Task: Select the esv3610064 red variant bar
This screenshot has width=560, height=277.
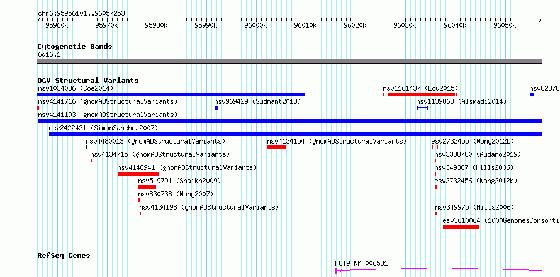Action: tap(461, 227)
